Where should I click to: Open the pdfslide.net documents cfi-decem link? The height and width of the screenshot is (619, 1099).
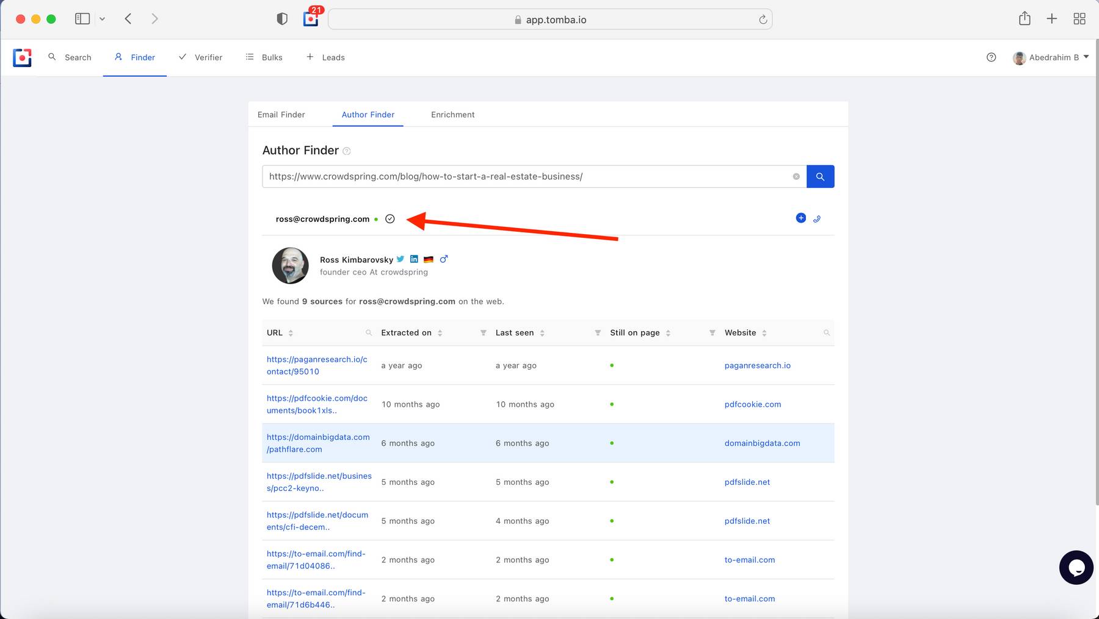point(317,521)
